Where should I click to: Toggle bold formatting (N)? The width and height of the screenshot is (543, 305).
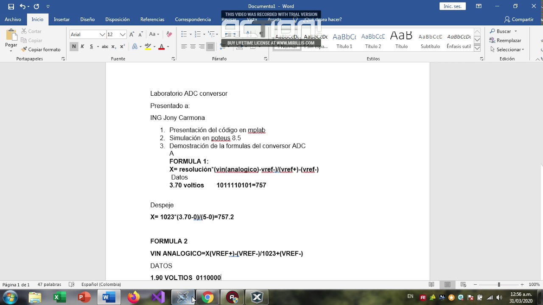click(x=74, y=47)
